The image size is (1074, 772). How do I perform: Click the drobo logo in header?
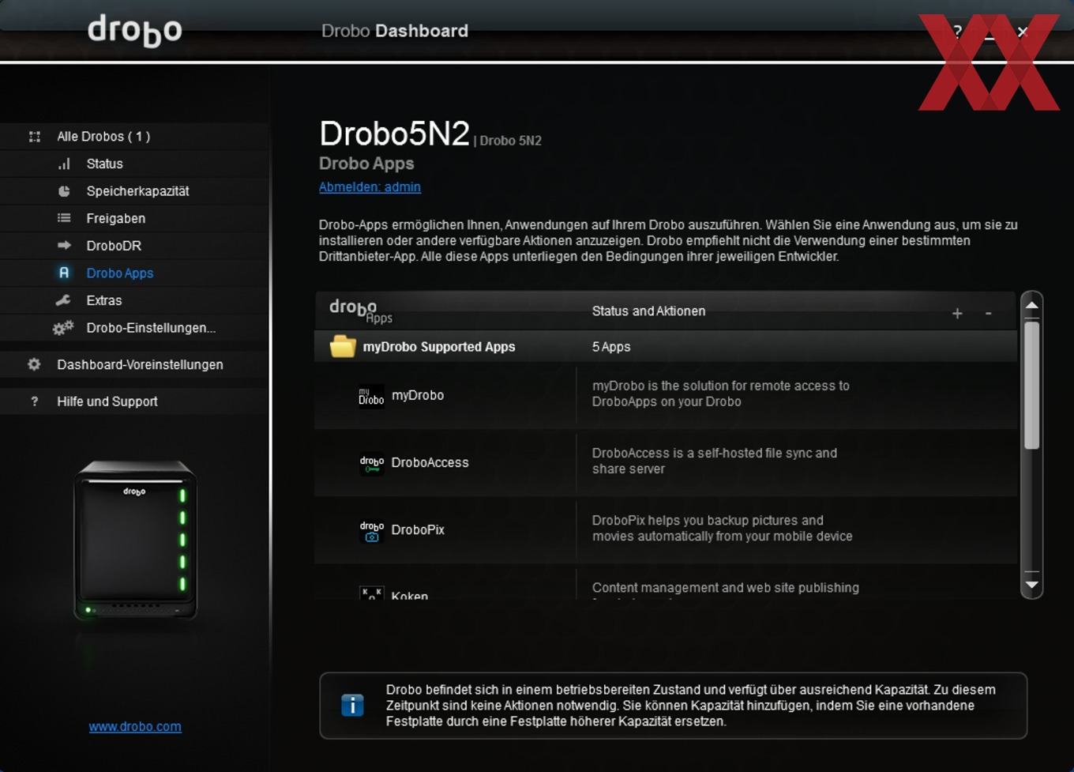coord(135,31)
